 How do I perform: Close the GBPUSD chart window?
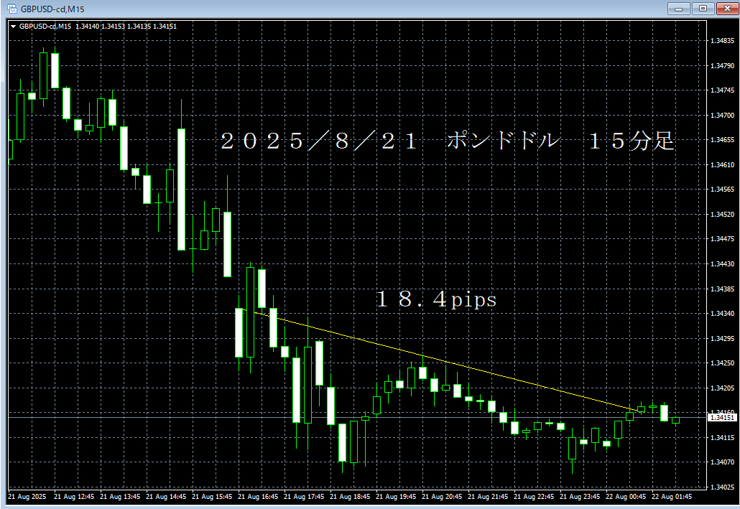pos(727,9)
